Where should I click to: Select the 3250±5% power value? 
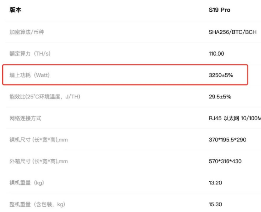(x=221, y=75)
